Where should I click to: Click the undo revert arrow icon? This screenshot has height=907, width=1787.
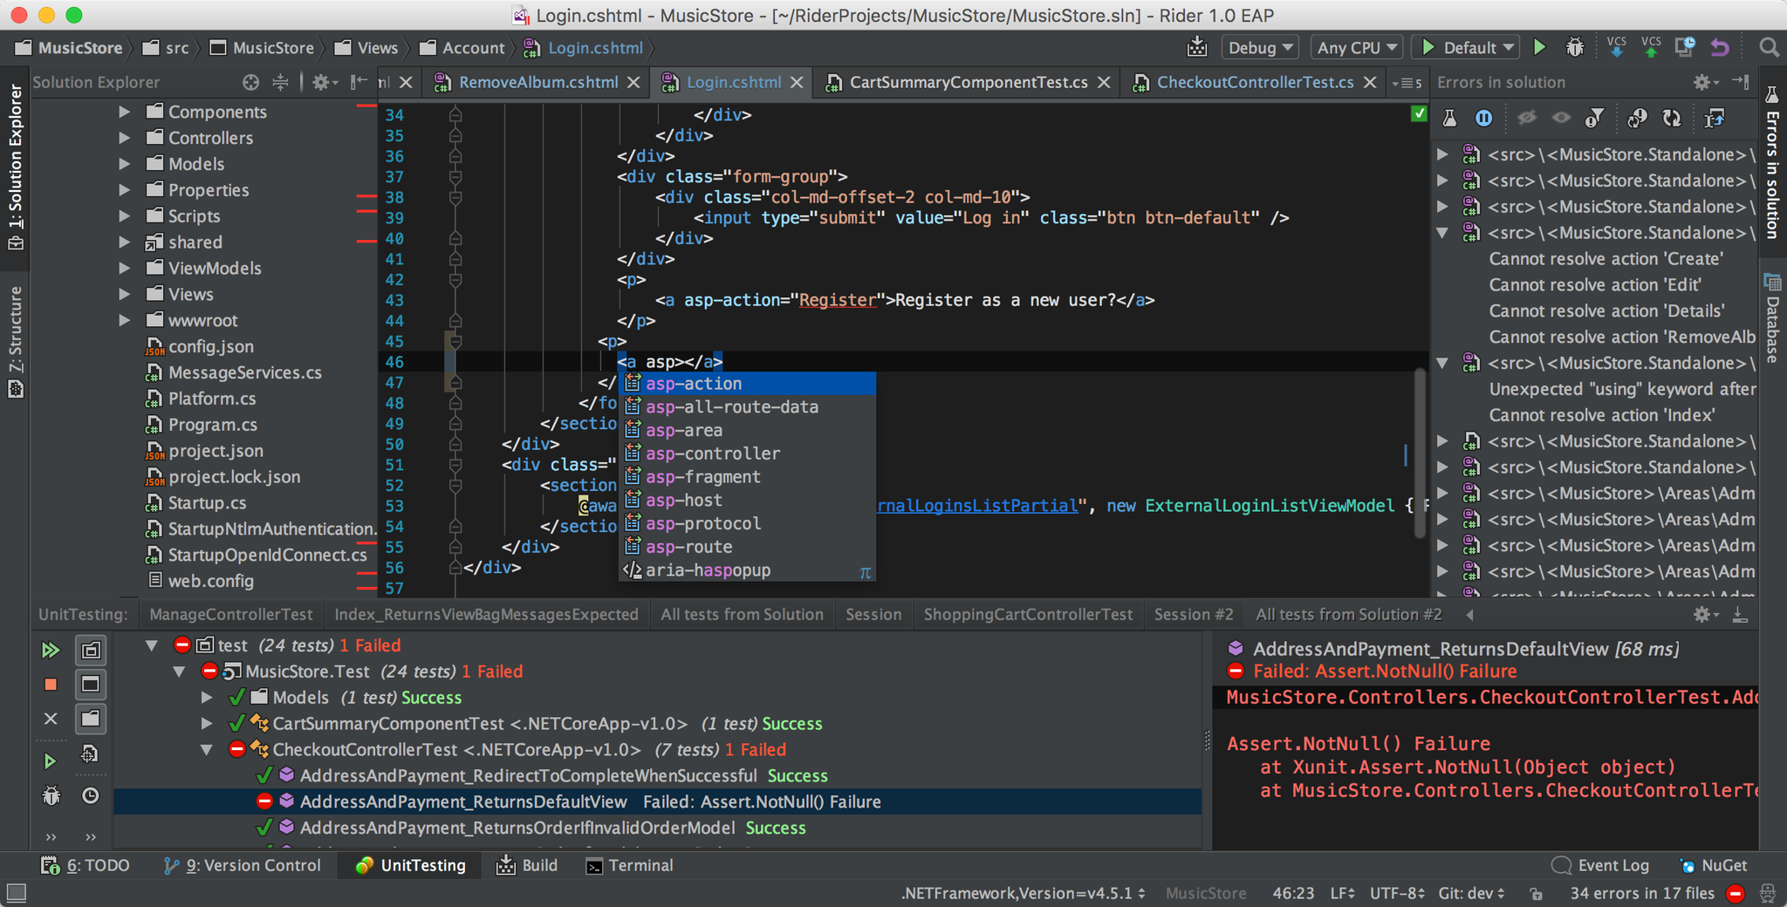pyautogui.click(x=1720, y=47)
